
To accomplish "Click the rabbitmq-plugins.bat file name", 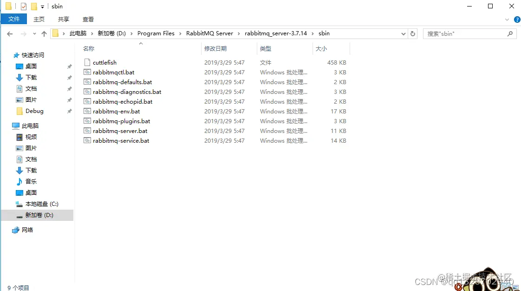I will click(121, 121).
